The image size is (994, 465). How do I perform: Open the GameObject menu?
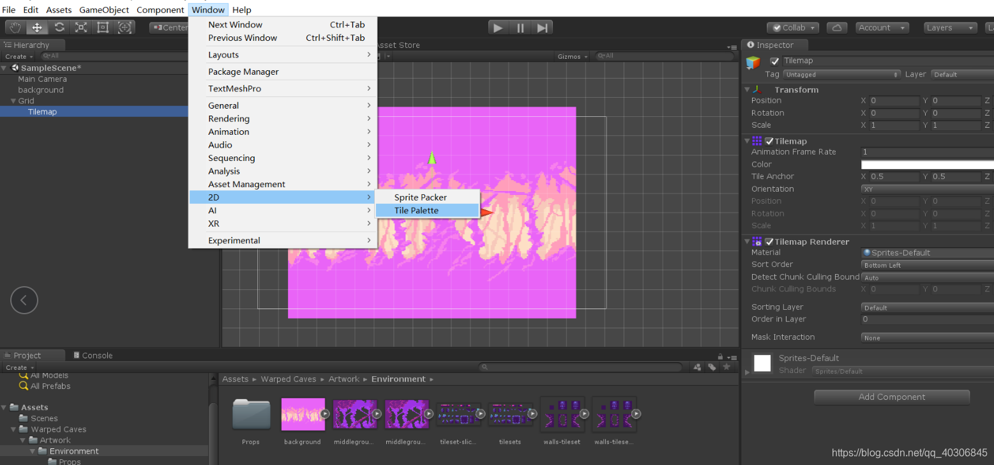(x=104, y=10)
